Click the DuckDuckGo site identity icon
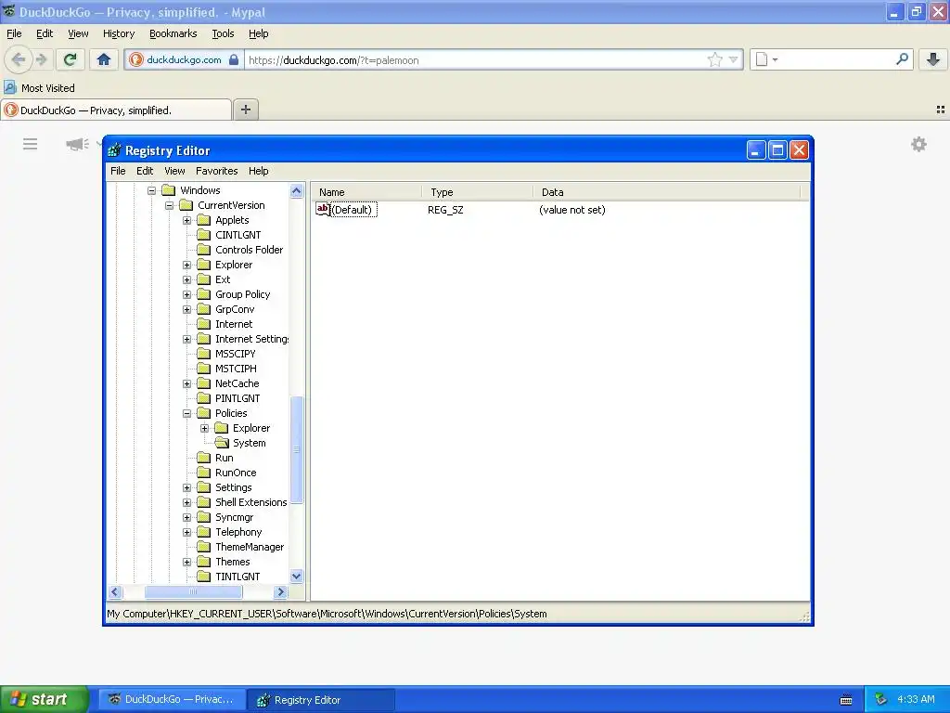This screenshot has width=950, height=713. (136, 59)
